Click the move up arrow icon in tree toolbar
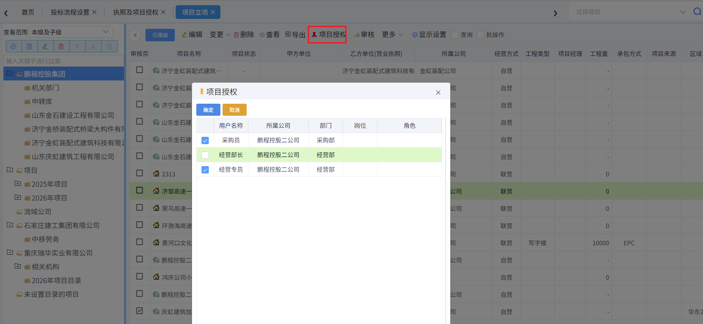 pos(77,46)
